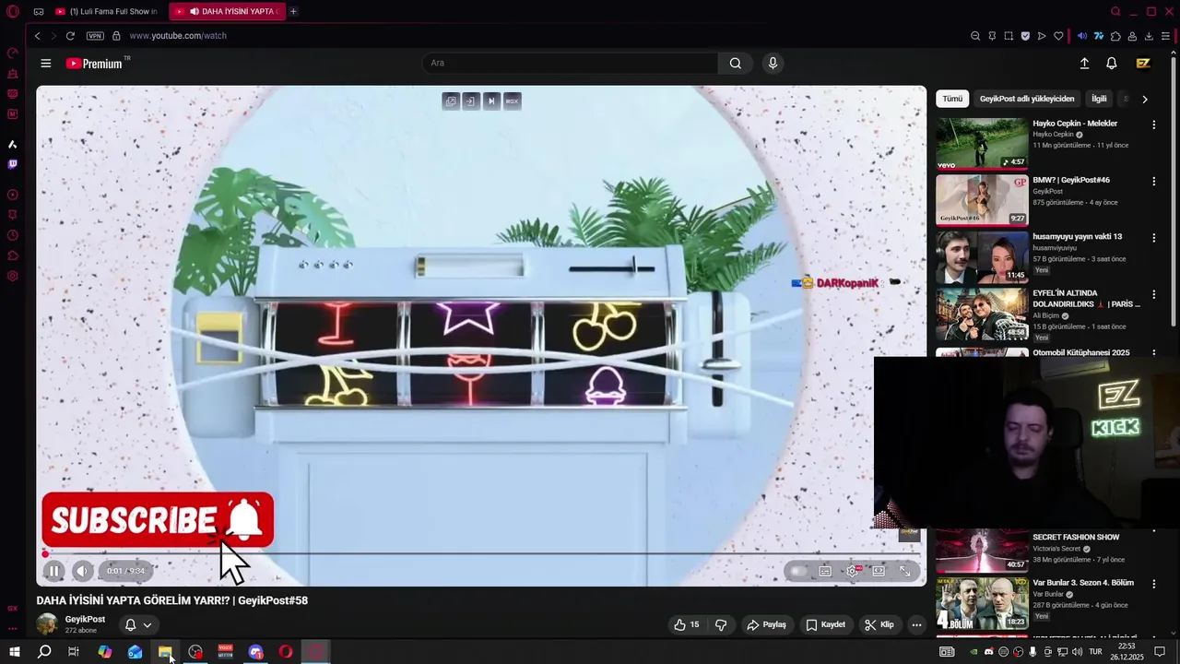Open the ad blocker shield icon
Viewport: 1180px width, 664px height.
tap(1025, 36)
